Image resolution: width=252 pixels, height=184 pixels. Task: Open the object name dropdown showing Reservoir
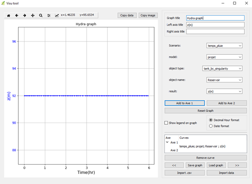[224, 80]
